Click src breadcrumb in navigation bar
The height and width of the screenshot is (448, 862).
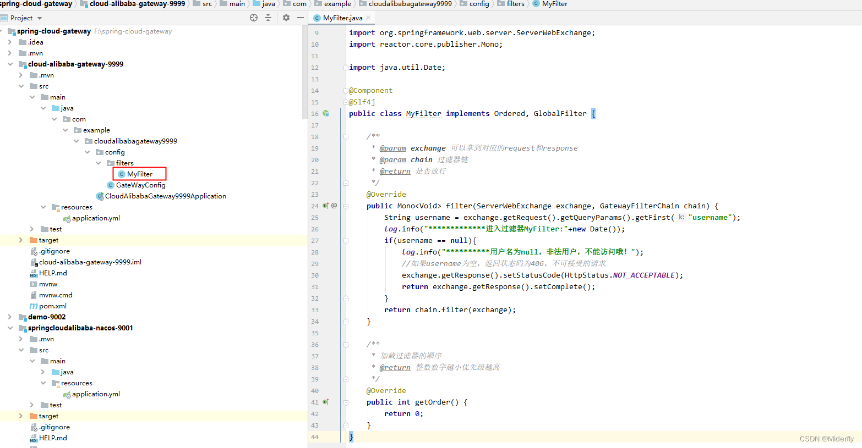(x=203, y=4)
